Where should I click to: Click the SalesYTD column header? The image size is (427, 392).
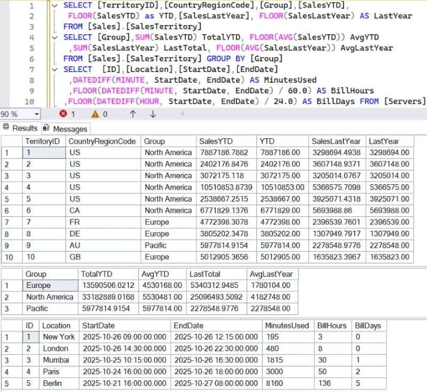tap(226, 141)
